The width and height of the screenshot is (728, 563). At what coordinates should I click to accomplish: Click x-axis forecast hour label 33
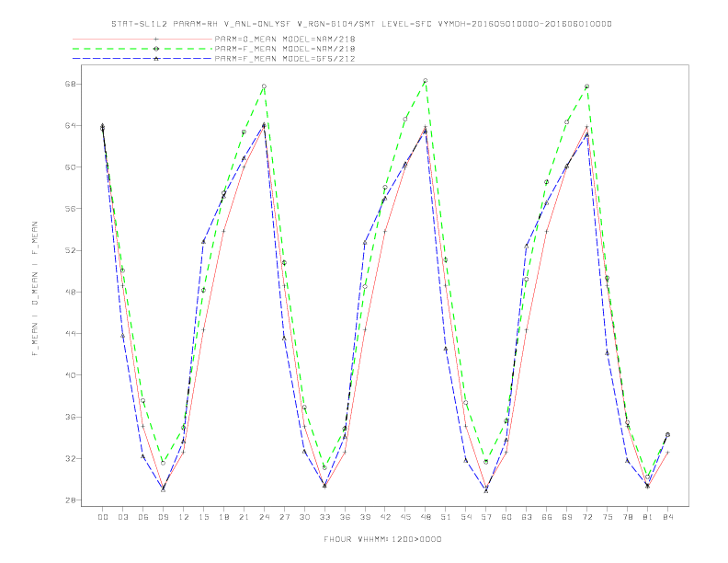pyautogui.click(x=324, y=517)
